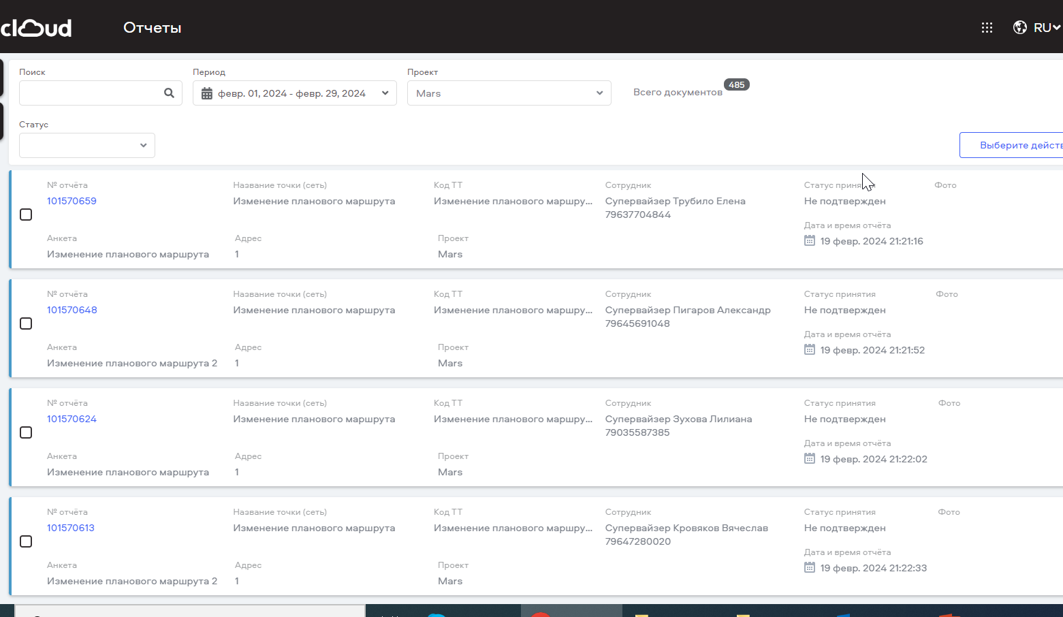Click Не подтвержден status of report 101570659
Screen dimensions: 1063x617
pos(845,201)
